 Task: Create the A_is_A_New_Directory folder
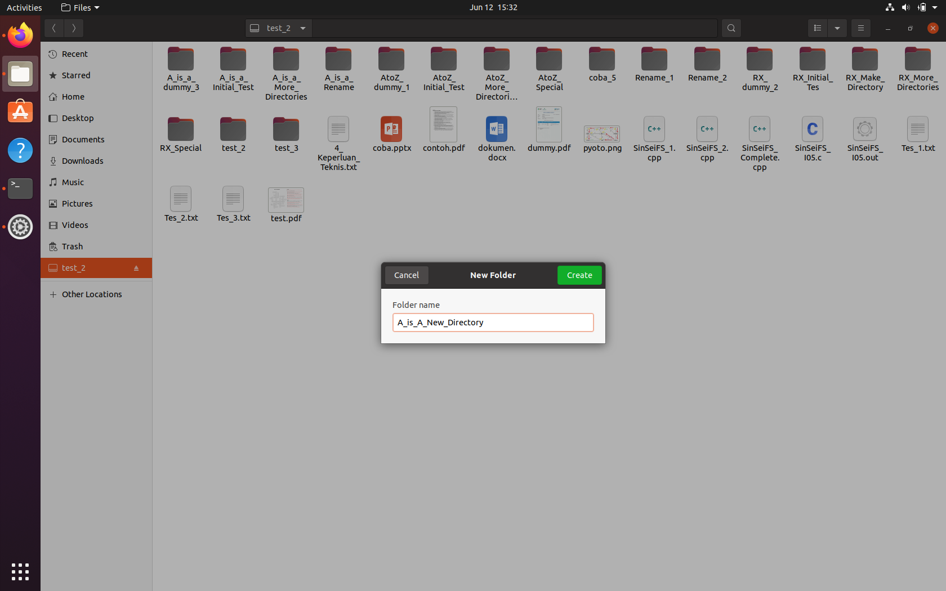(x=579, y=275)
